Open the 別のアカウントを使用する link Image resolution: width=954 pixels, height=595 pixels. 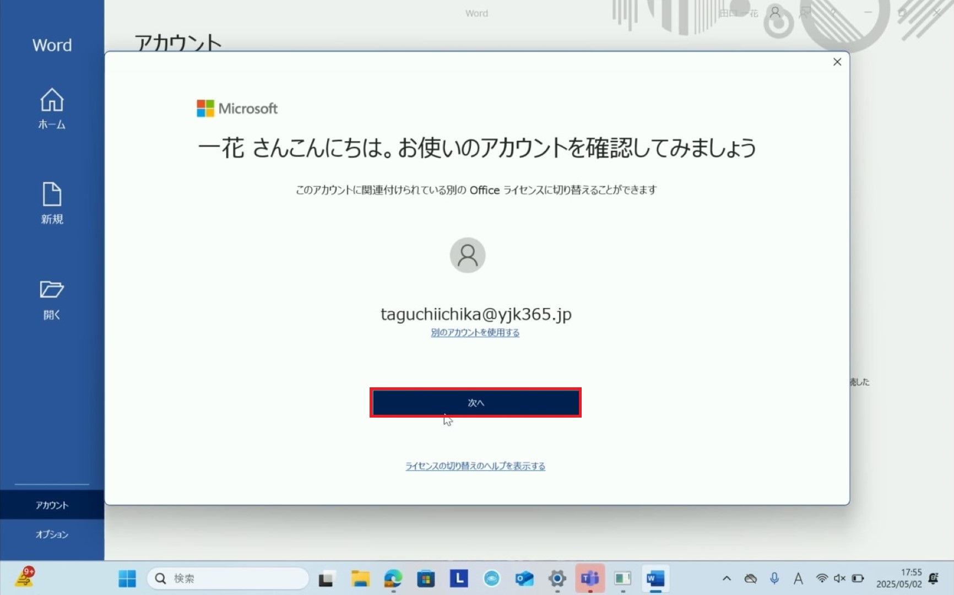pos(475,332)
